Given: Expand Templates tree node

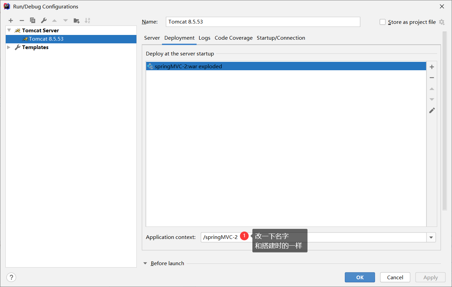Looking at the screenshot, I should 9,47.
